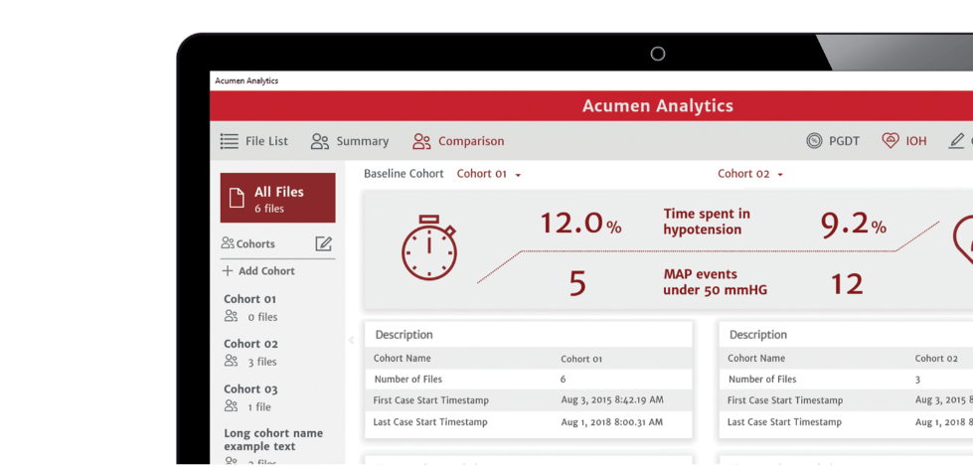Image resolution: width=973 pixels, height=467 pixels.
Task: Click Cohort 02 in the right Description table
Action: pyautogui.click(x=936, y=359)
